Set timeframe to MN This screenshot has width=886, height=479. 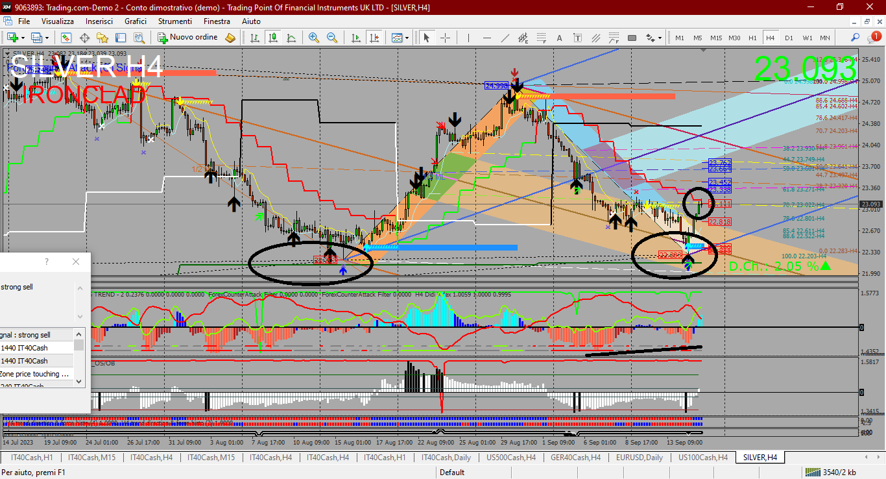[x=824, y=38]
